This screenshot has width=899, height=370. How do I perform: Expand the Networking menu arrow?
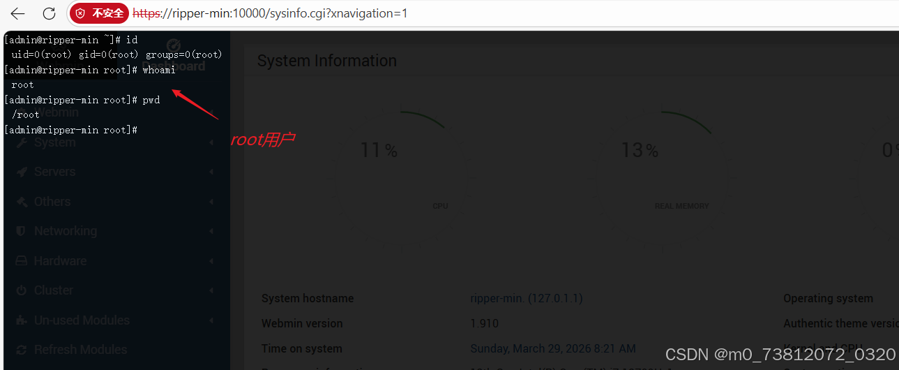(x=211, y=231)
